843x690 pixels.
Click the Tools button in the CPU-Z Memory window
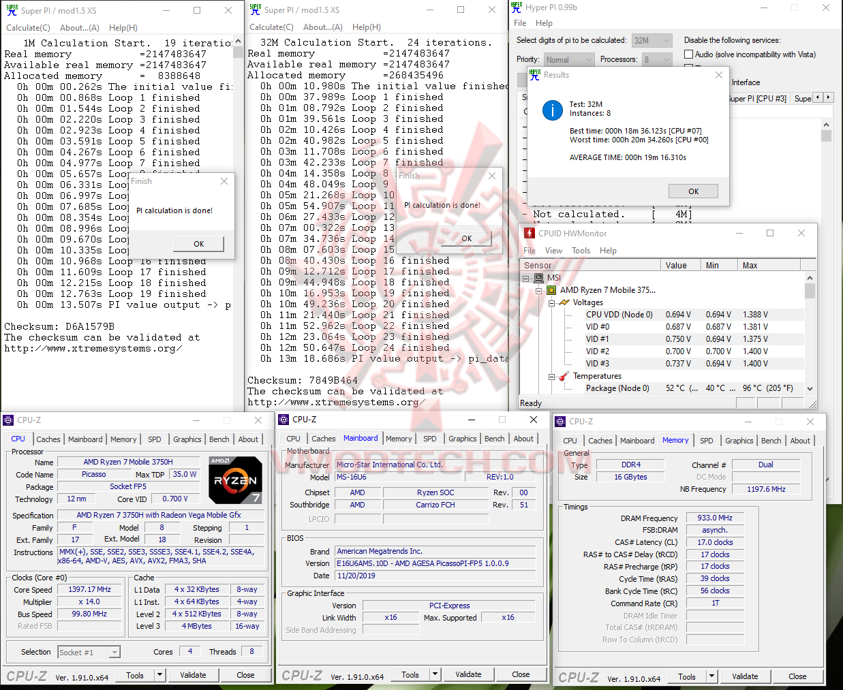click(687, 676)
